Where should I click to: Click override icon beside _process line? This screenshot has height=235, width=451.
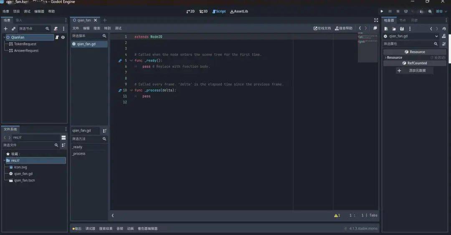point(120,90)
